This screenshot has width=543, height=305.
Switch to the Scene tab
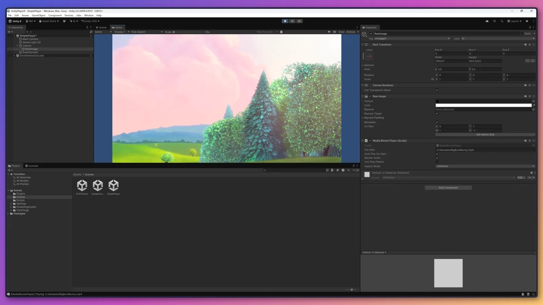101,27
